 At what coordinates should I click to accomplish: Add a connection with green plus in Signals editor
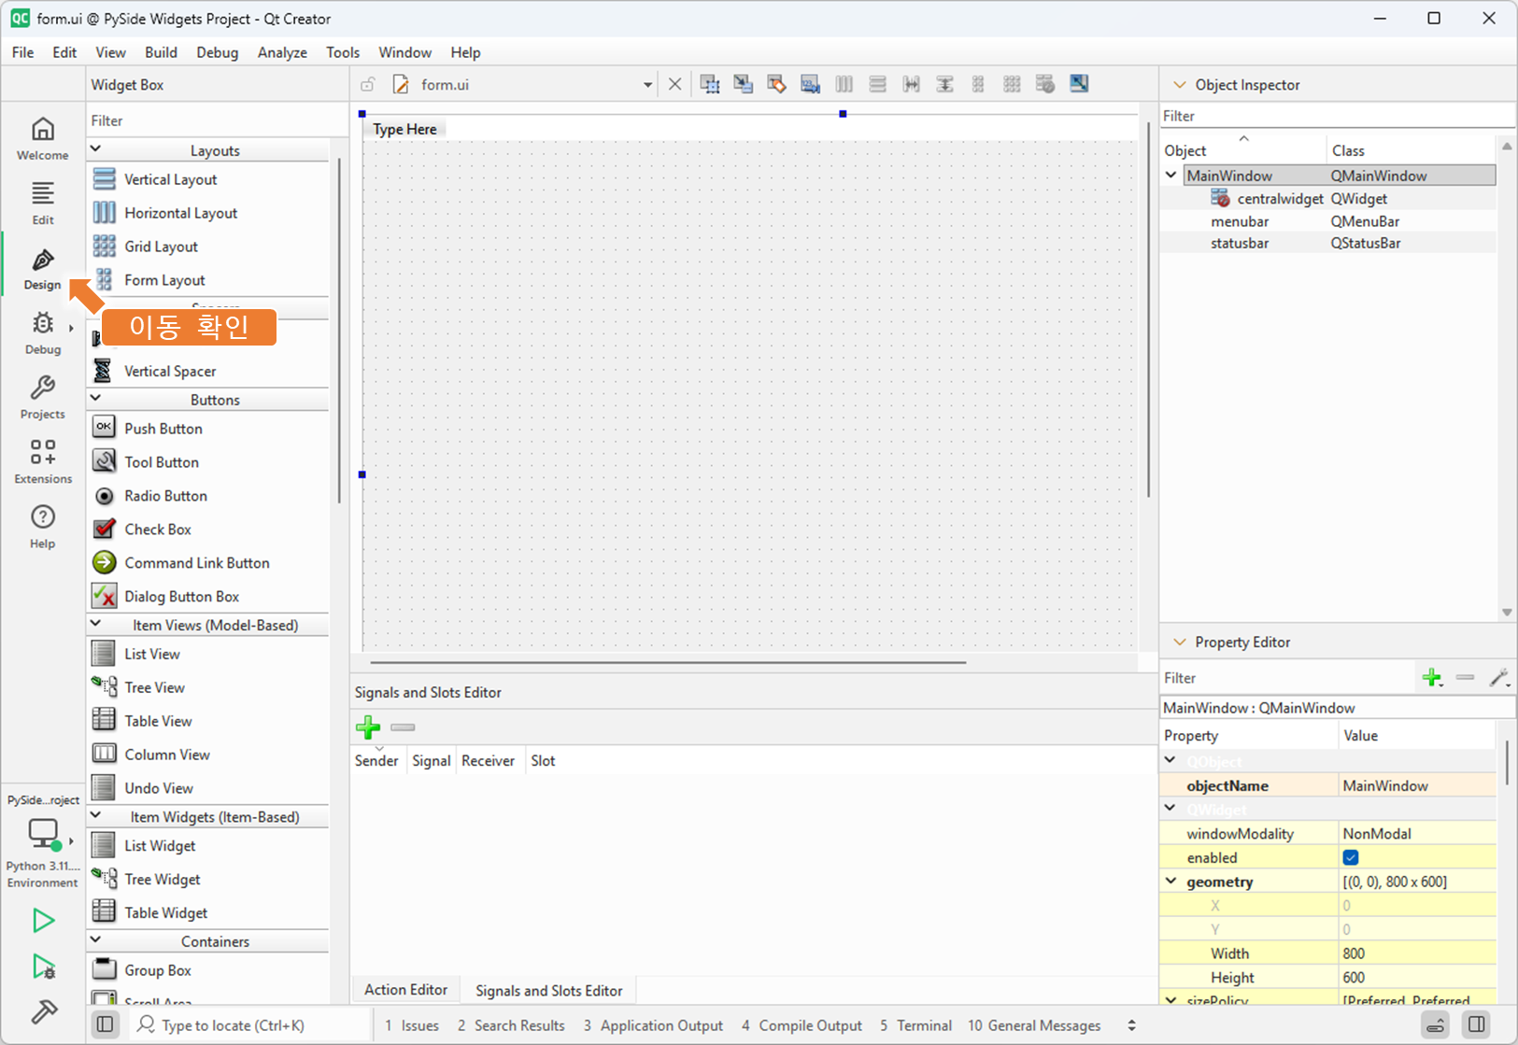pos(368,727)
